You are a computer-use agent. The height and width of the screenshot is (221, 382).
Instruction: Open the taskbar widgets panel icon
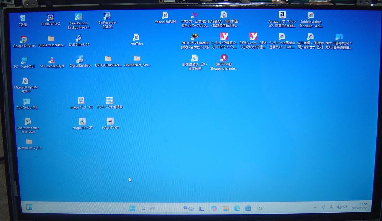click(29, 207)
